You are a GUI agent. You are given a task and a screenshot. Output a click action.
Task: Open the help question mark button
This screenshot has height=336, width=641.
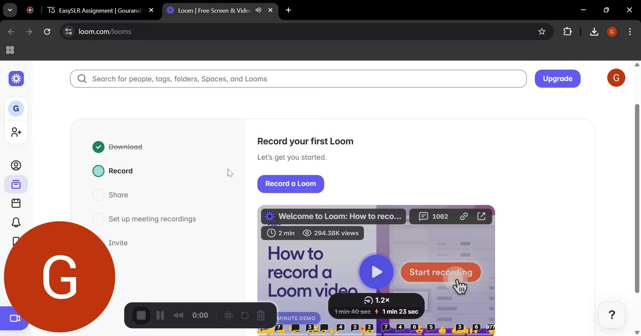pos(612,315)
